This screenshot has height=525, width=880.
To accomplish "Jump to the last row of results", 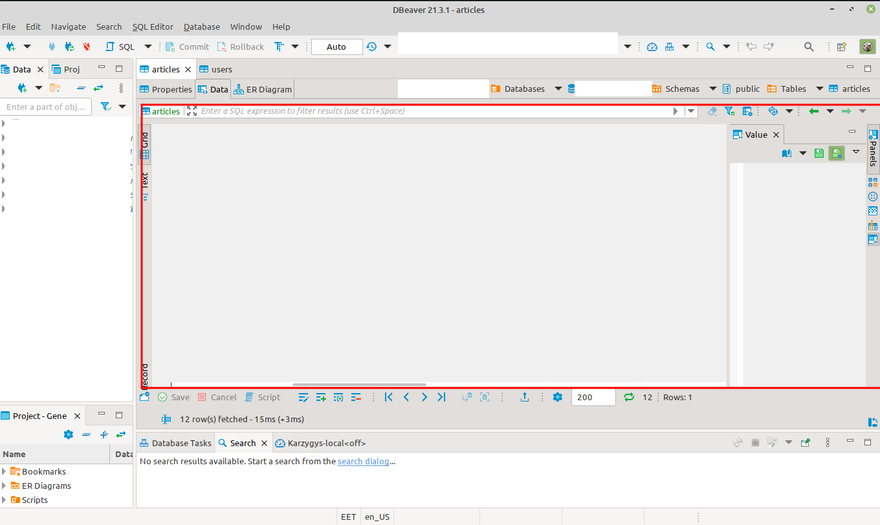I will tap(441, 397).
